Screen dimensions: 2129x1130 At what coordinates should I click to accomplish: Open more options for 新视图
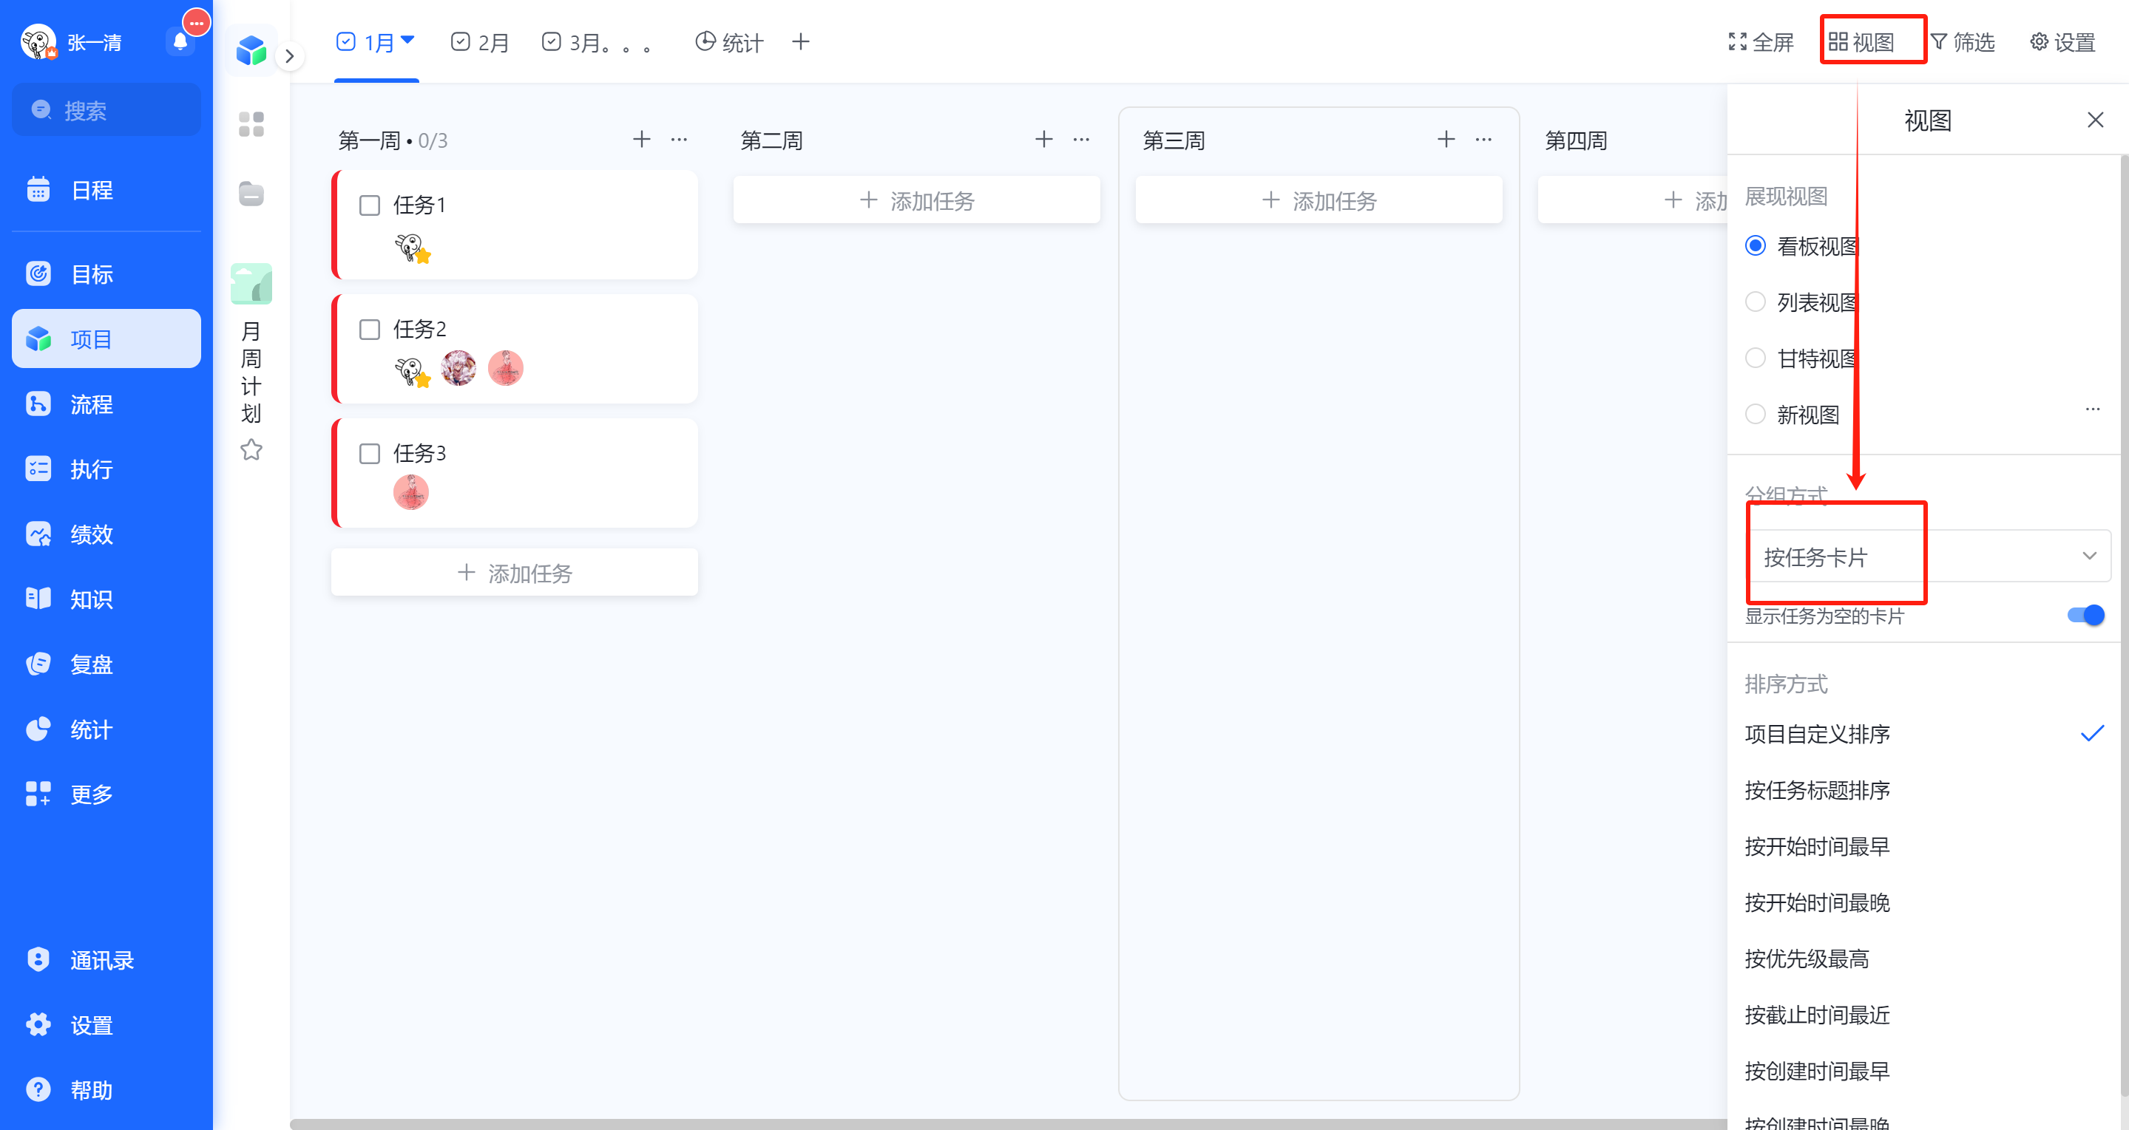click(x=2092, y=409)
